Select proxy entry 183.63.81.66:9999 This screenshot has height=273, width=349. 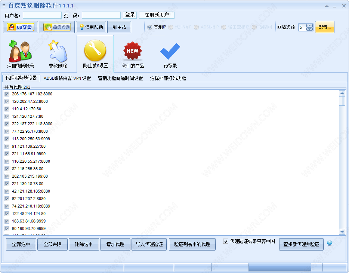(28, 221)
